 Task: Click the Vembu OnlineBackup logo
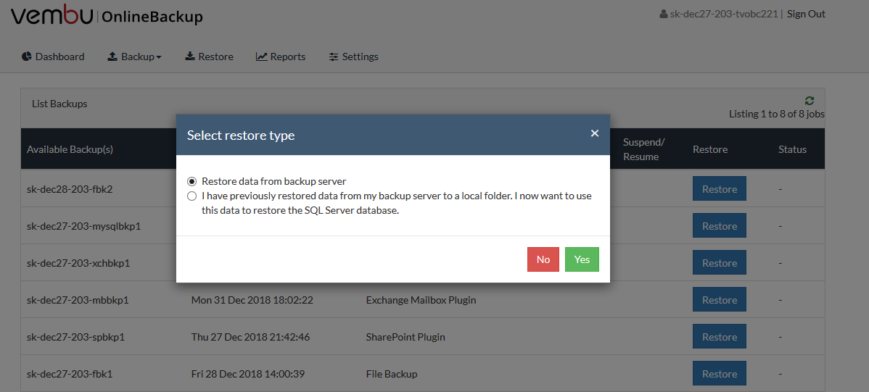point(107,16)
